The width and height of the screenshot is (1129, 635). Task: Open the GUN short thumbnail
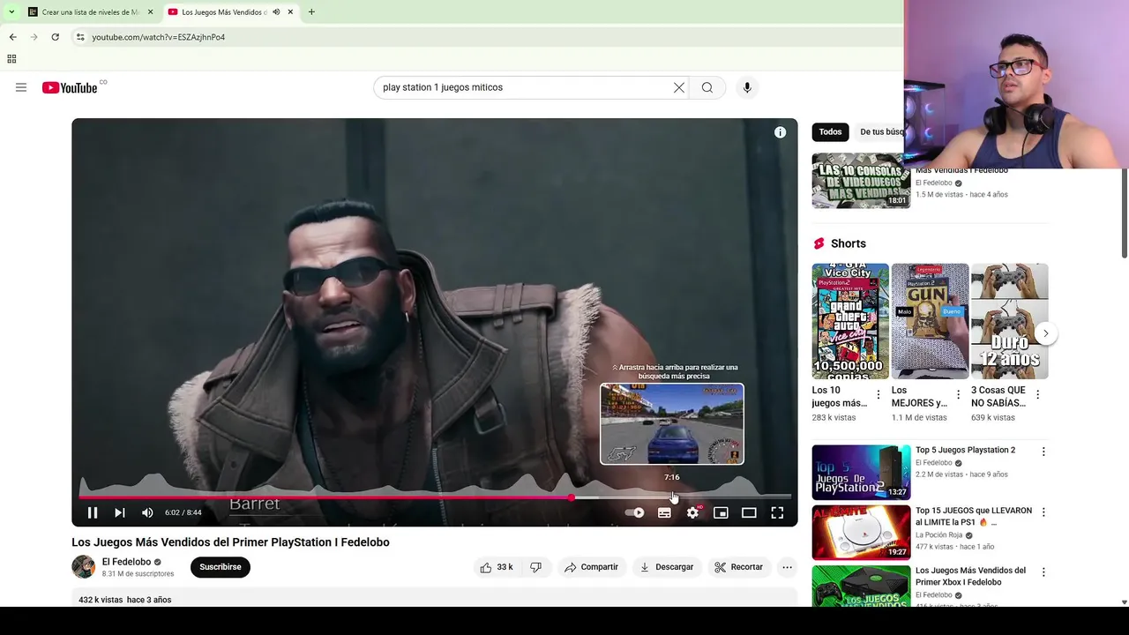click(930, 321)
